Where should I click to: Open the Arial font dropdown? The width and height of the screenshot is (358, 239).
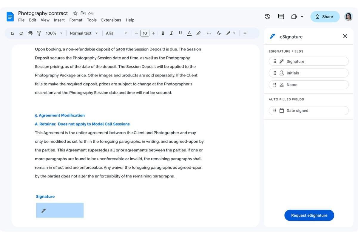[x=116, y=33]
